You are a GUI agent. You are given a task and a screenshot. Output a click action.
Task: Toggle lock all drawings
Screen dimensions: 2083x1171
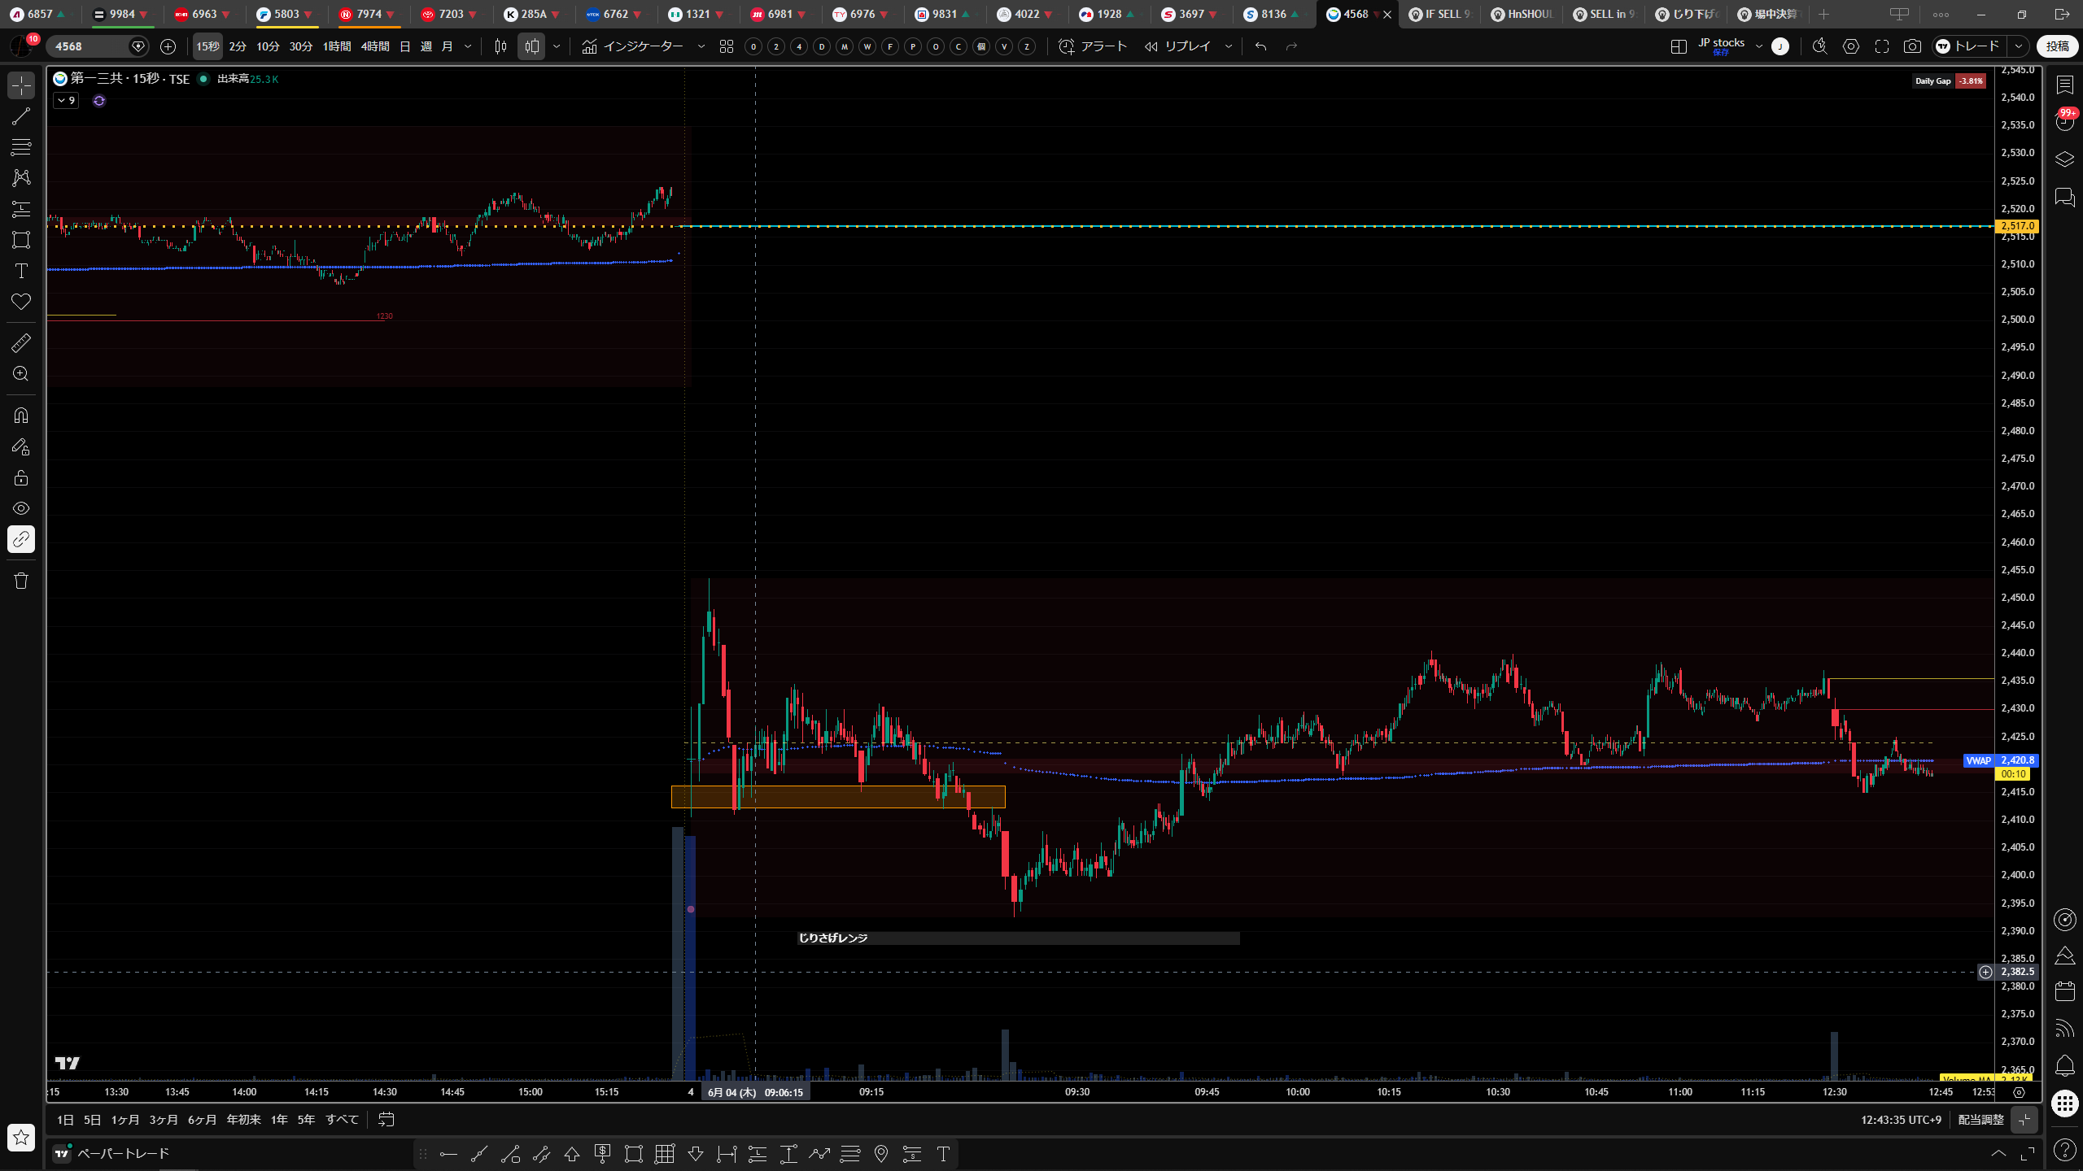click(21, 477)
